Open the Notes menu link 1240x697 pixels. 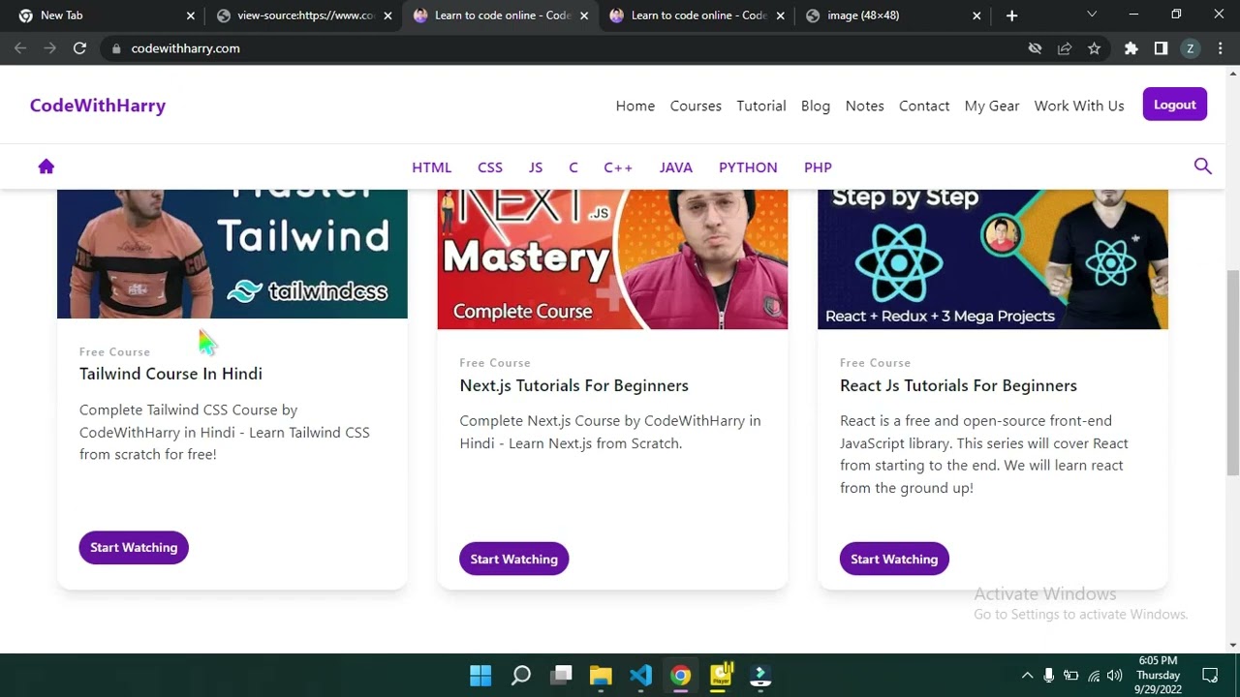(865, 106)
